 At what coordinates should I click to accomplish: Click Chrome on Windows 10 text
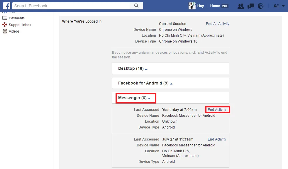click(x=178, y=41)
